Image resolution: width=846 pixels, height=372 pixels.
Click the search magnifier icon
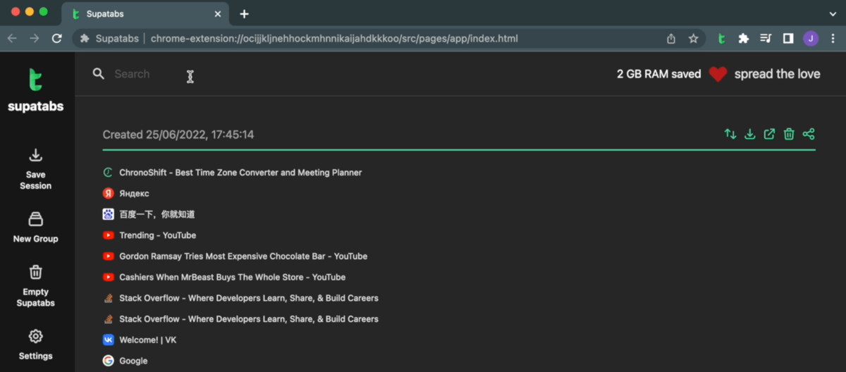pyautogui.click(x=99, y=74)
